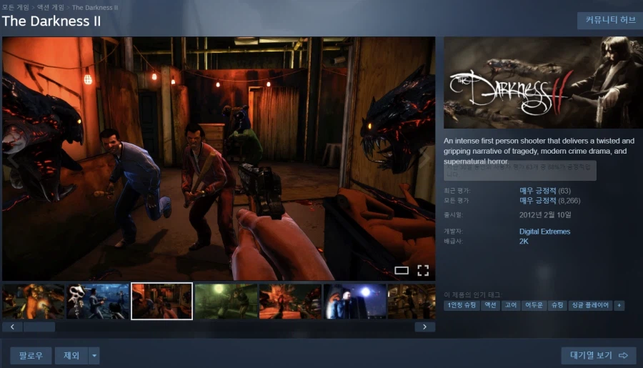643x368 pixels.
Task: Toggle fullscreen screenshot view icon
Action: point(423,270)
